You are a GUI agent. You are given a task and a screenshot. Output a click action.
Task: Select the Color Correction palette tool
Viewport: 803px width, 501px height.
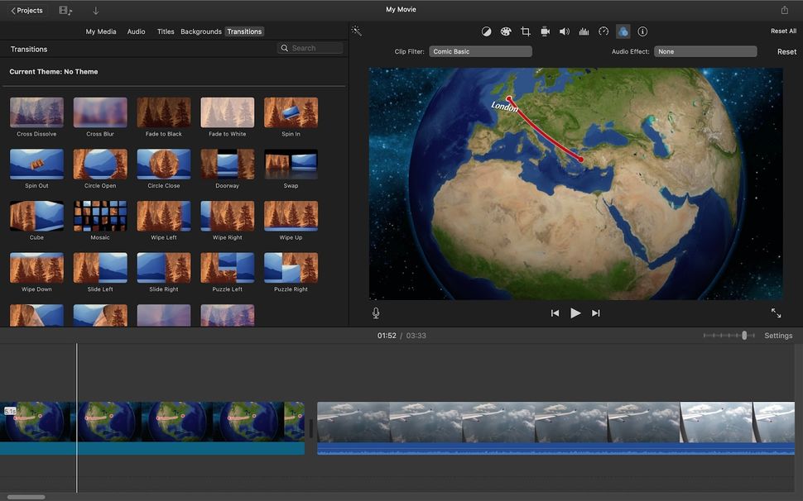point(506,31)
